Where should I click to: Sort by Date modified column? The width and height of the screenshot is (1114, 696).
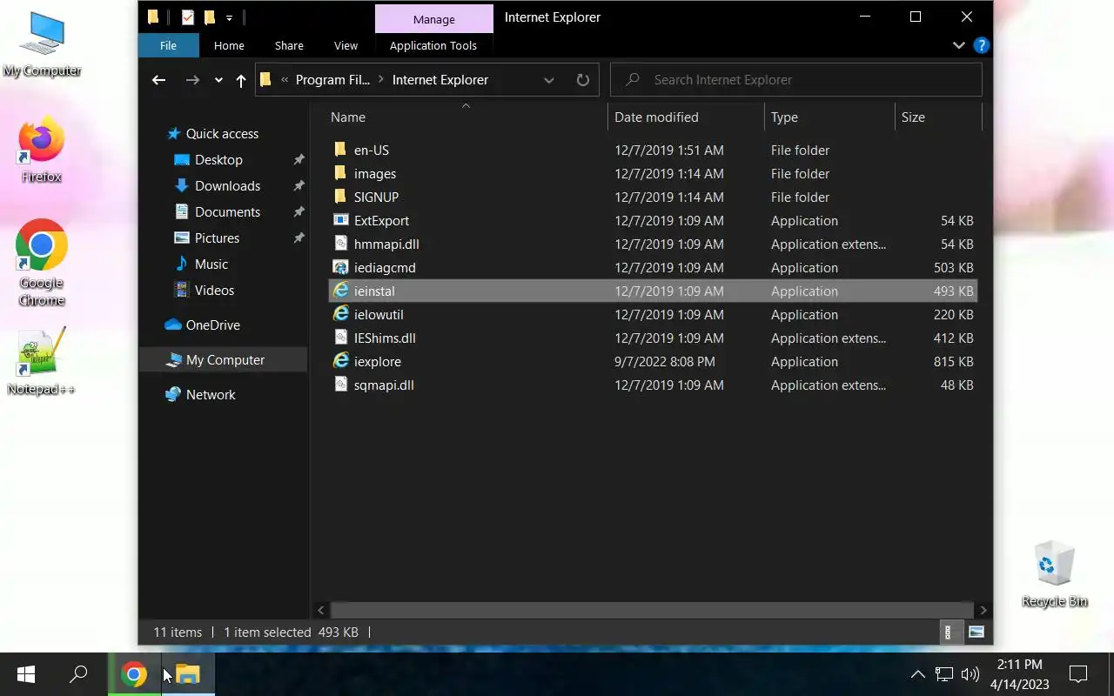click(686, 117)
